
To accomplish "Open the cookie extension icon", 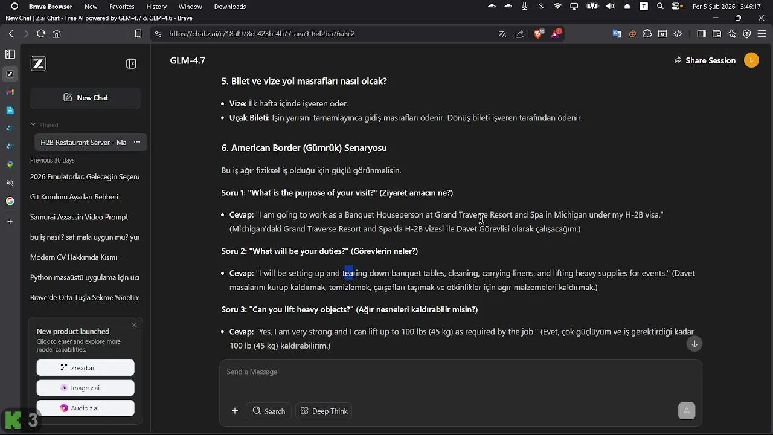I will (632, 34).
